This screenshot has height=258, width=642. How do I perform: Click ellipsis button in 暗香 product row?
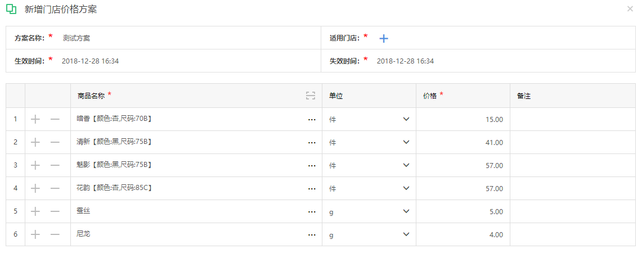pyautogui.click(x=312, y=120)
